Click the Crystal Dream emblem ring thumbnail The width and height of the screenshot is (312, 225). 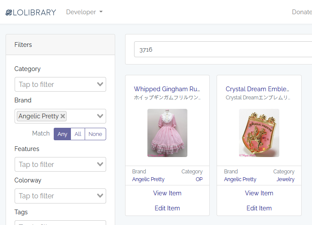tap(259, 133)
